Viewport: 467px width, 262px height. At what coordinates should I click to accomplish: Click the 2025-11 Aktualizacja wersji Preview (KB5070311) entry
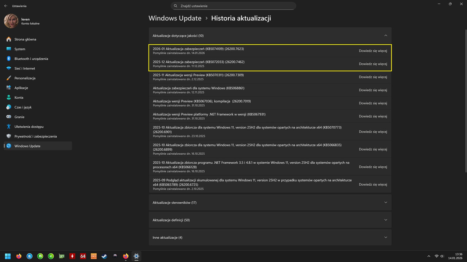[x=270, y=77]
